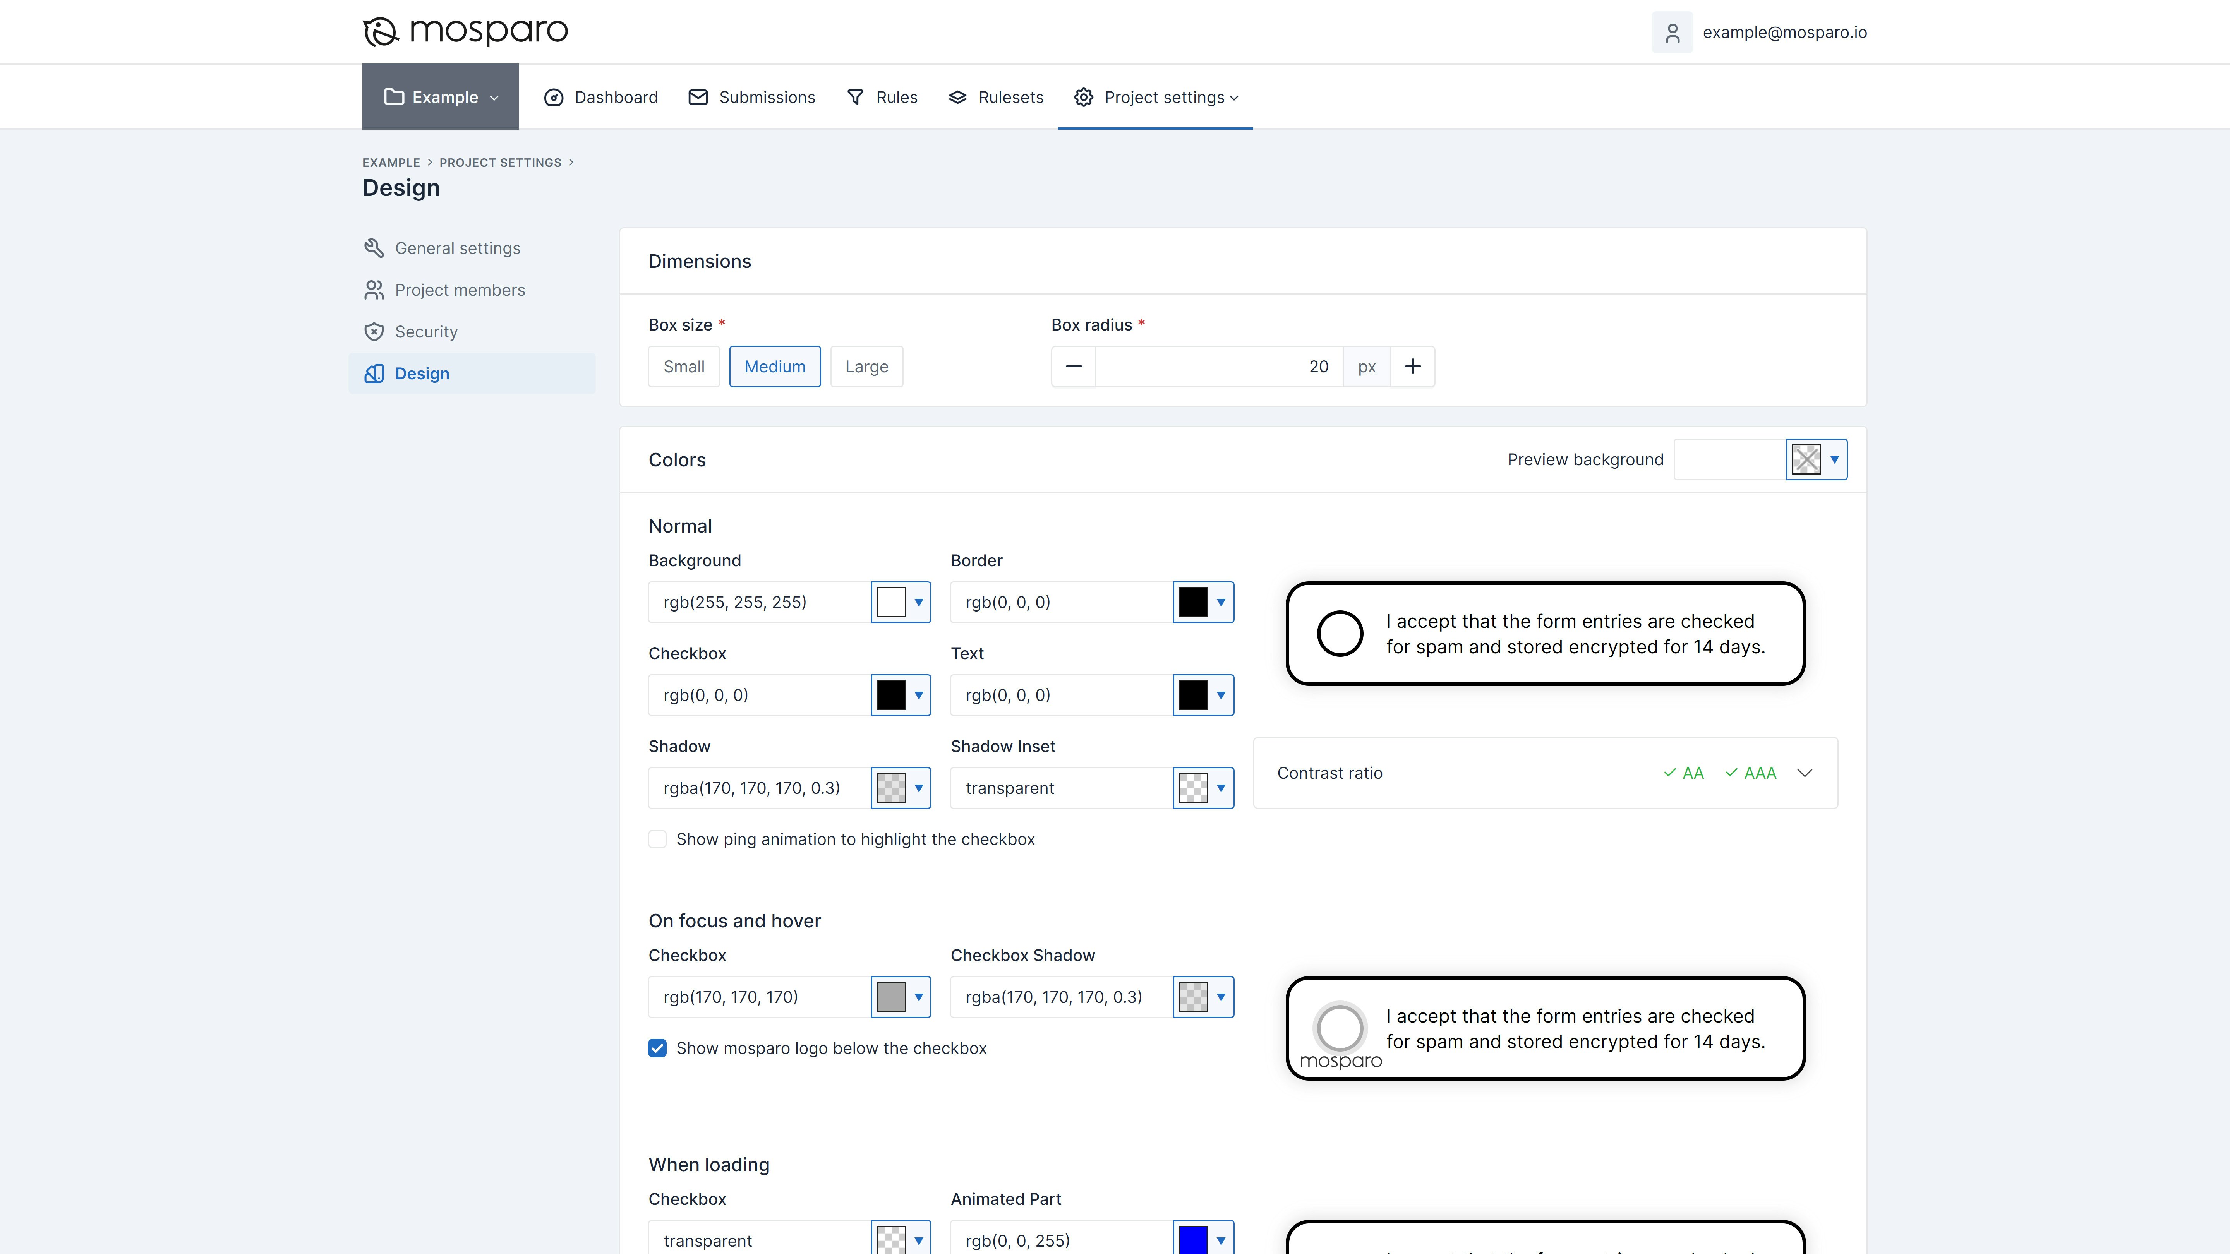Open Normal Border color picker arrow
This screenshot has width=2230, height=1254.
pyautogui.click(x=1221, y=602)
